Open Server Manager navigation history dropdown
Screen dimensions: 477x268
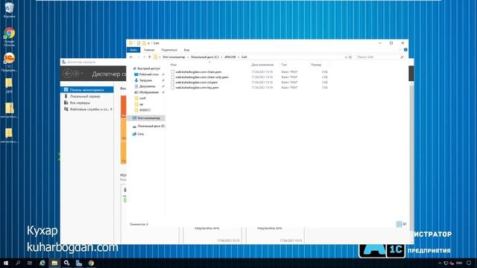click(x=82, y=74)
